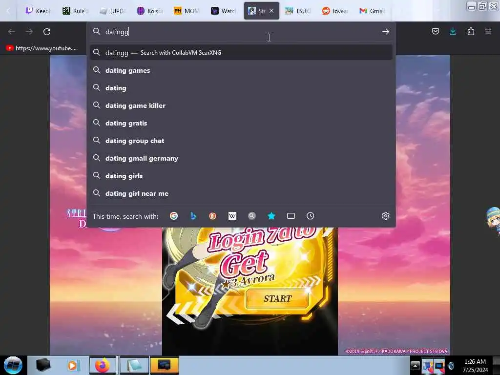Image resolution: width=500 pixels, height=375 pixels.
Task: Open the Extensions puzzle icon
Action: tap(471, 31)
